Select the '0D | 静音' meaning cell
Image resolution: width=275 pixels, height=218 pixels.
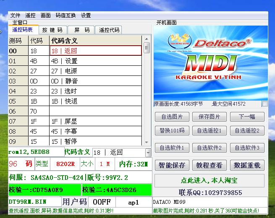tap(96, 81)
